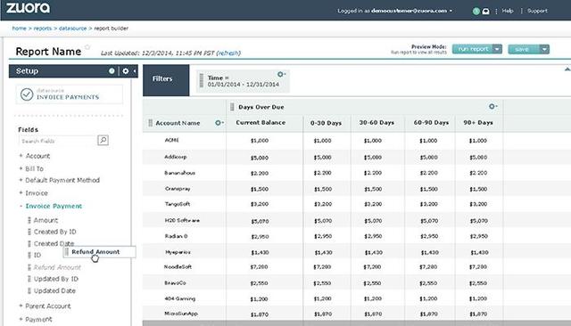Image resolution: width=571 pixels, height=326 pixels.
Task: Collapse the Setup panel with arrow
Action: pyautogui.click(x=135, y=71)
